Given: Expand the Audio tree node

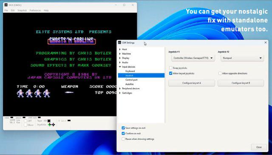Looking at the screenshot, I should pyautogui.click(x=120, y=62).
